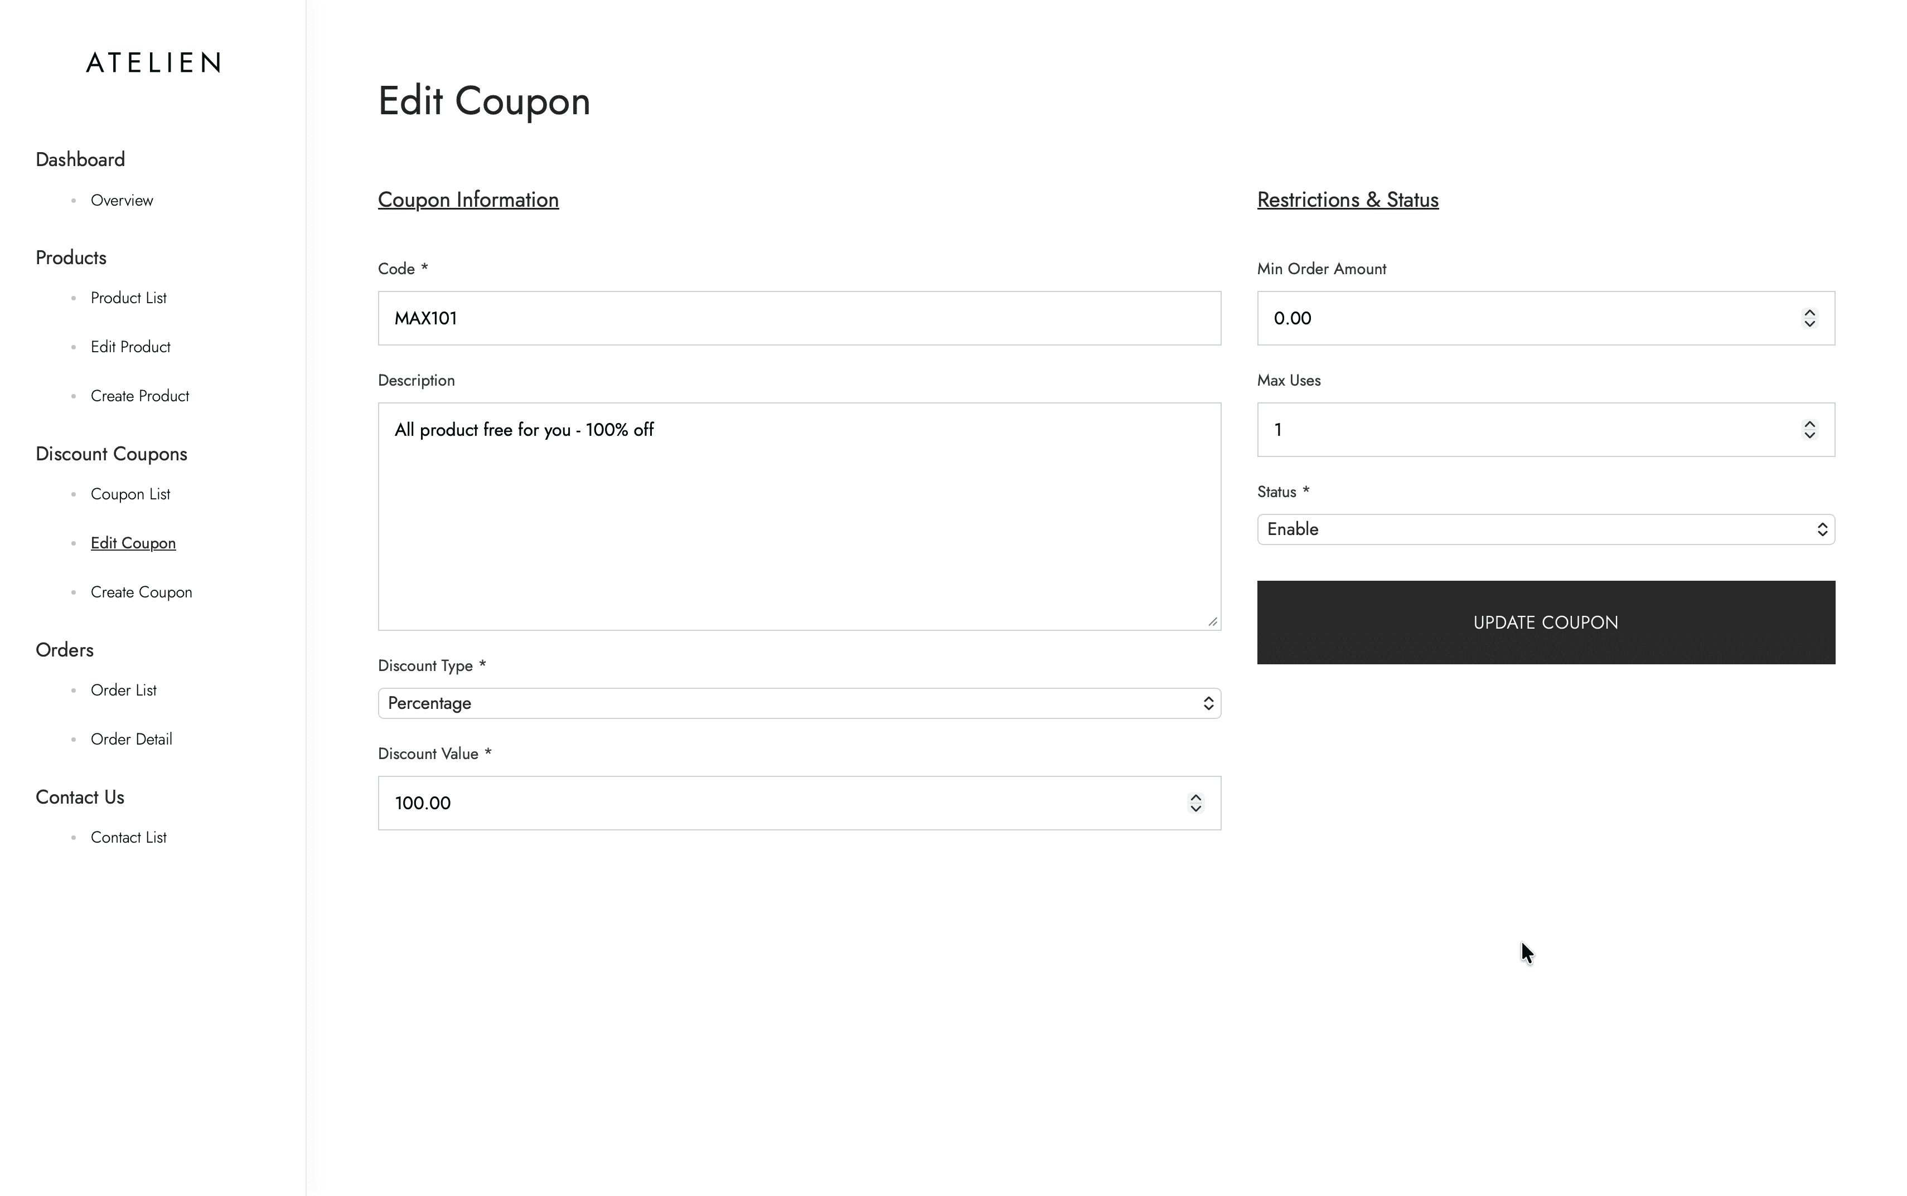Increment the Min Order Amount stepper
The height and width of the screenshot is (1196, 1907).
[1809, 313]
